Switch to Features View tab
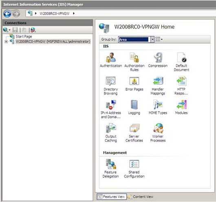 [x=112, y=197]
